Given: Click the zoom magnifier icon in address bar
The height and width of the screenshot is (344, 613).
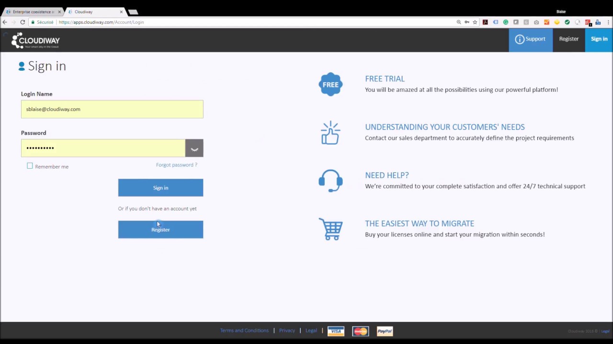Looking at the screenshot, I should click(459, 22).
